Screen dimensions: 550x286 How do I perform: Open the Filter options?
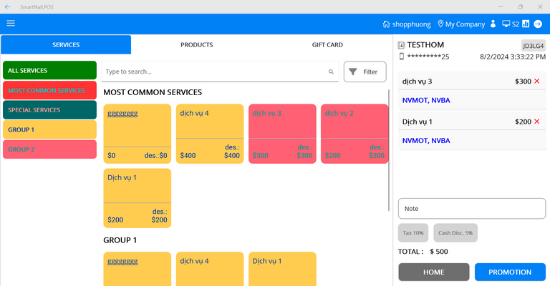365,72
